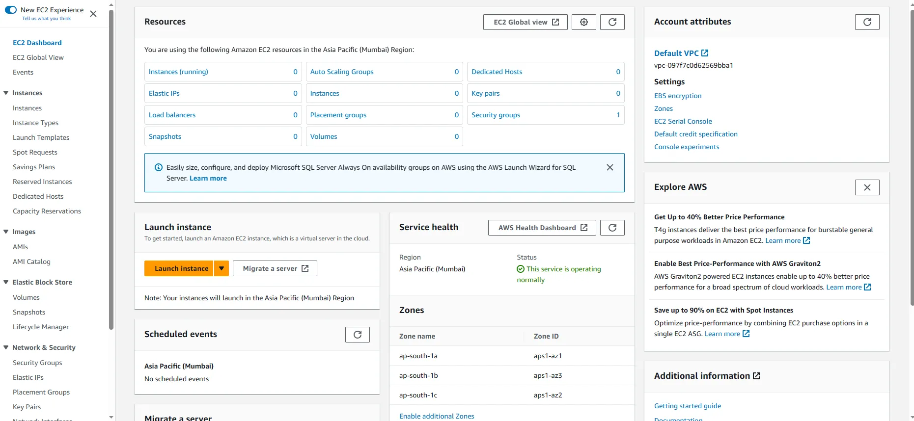
Task: Collapse the Network & Security section
Action: pyautogui.click(x=6, y=347)
